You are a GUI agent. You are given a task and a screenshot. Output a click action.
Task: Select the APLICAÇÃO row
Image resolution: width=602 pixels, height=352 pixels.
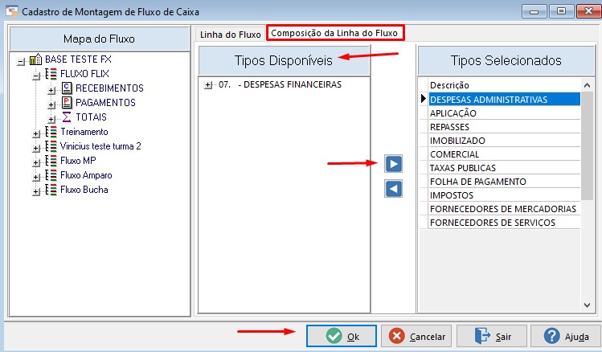coord(504,113)
